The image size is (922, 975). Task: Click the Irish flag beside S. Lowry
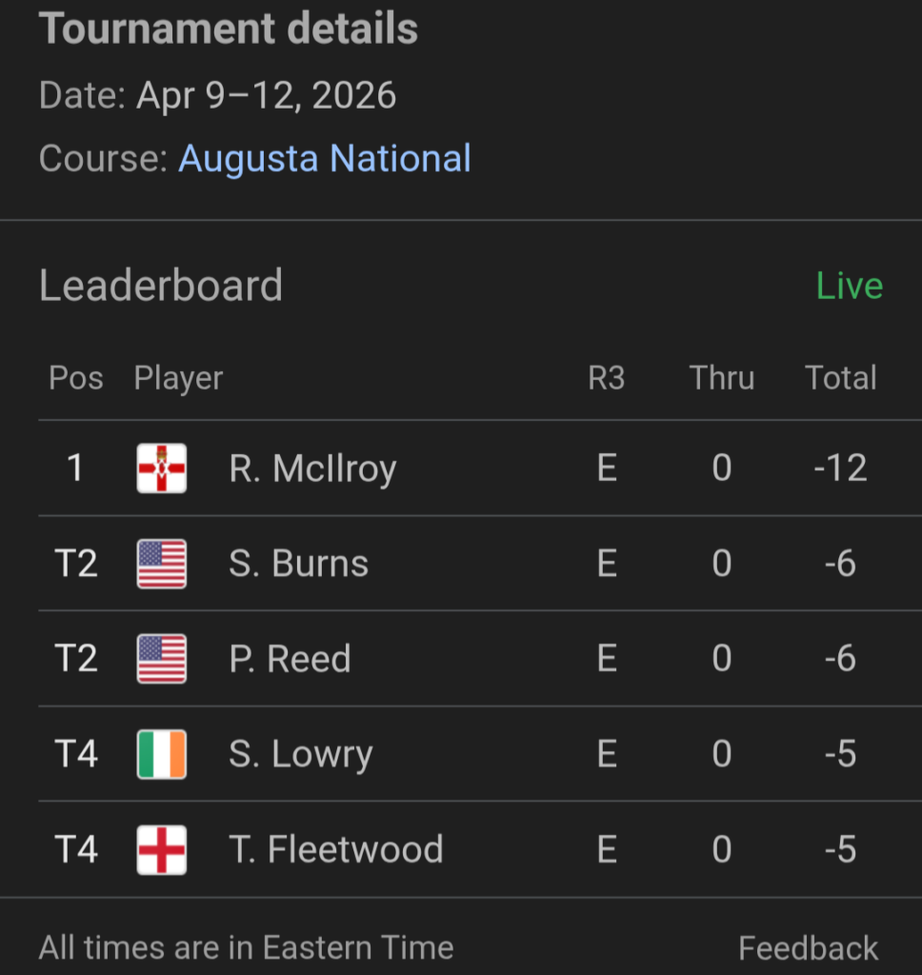161,754
